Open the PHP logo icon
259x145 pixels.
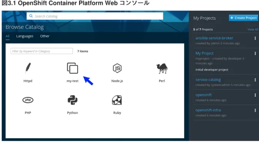click(x=28, y=100)
